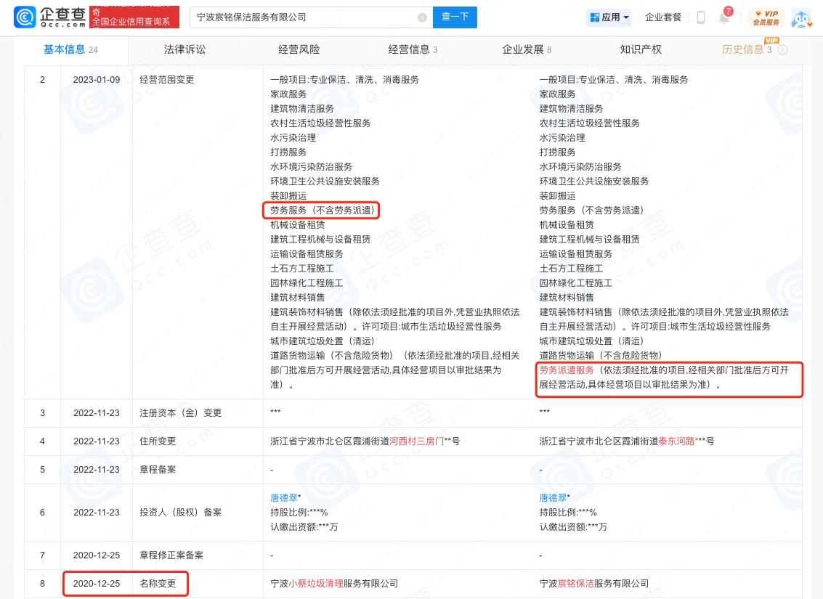Open the 企业套餐 link
This screenshot has width=823, height=599.
pyautogui.click(x=663, y=17)
